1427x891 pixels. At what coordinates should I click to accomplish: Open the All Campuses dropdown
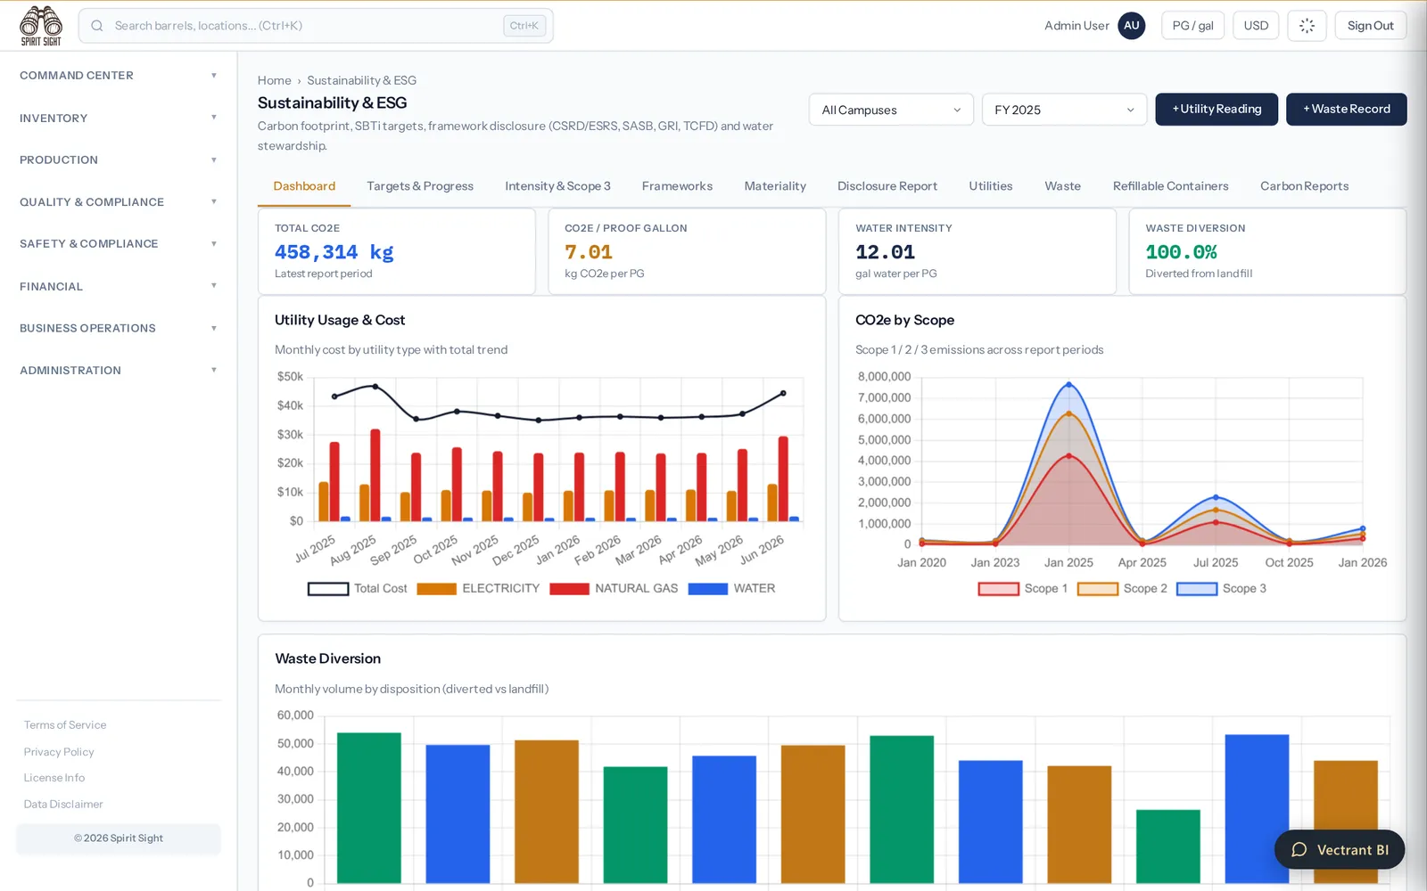pyautogui.click(x=891, y=110)
